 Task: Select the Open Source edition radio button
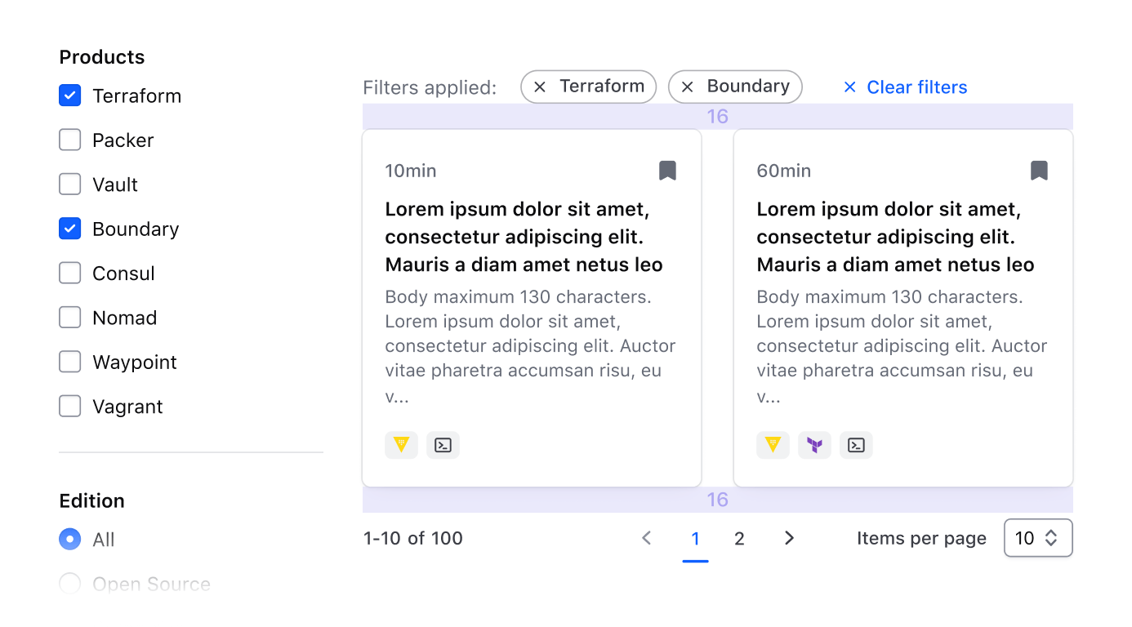coord(69,583)
